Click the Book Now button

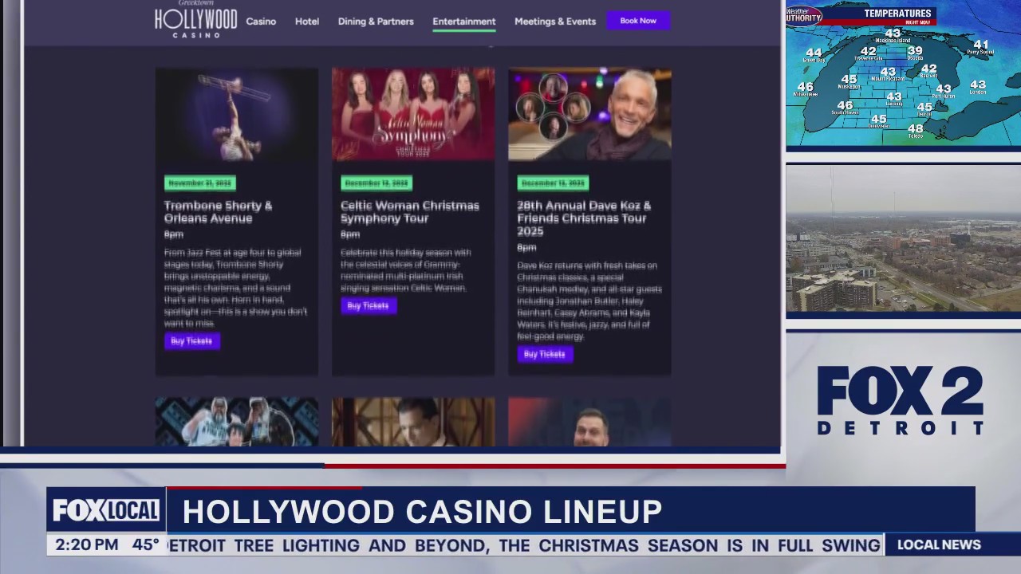click(637, 20)
